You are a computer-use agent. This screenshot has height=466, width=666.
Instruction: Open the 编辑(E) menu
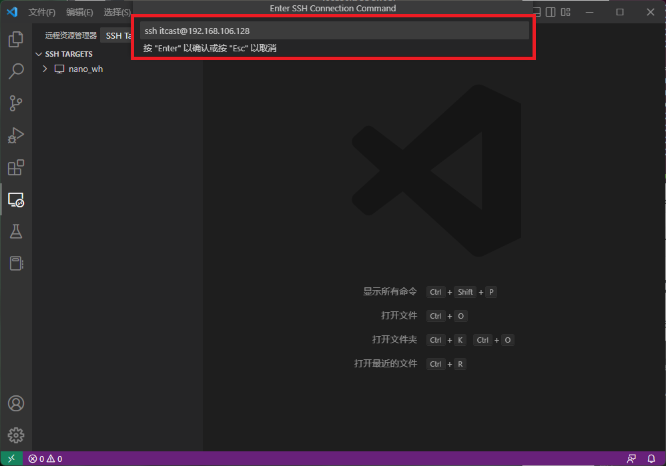tap(79, 12)
